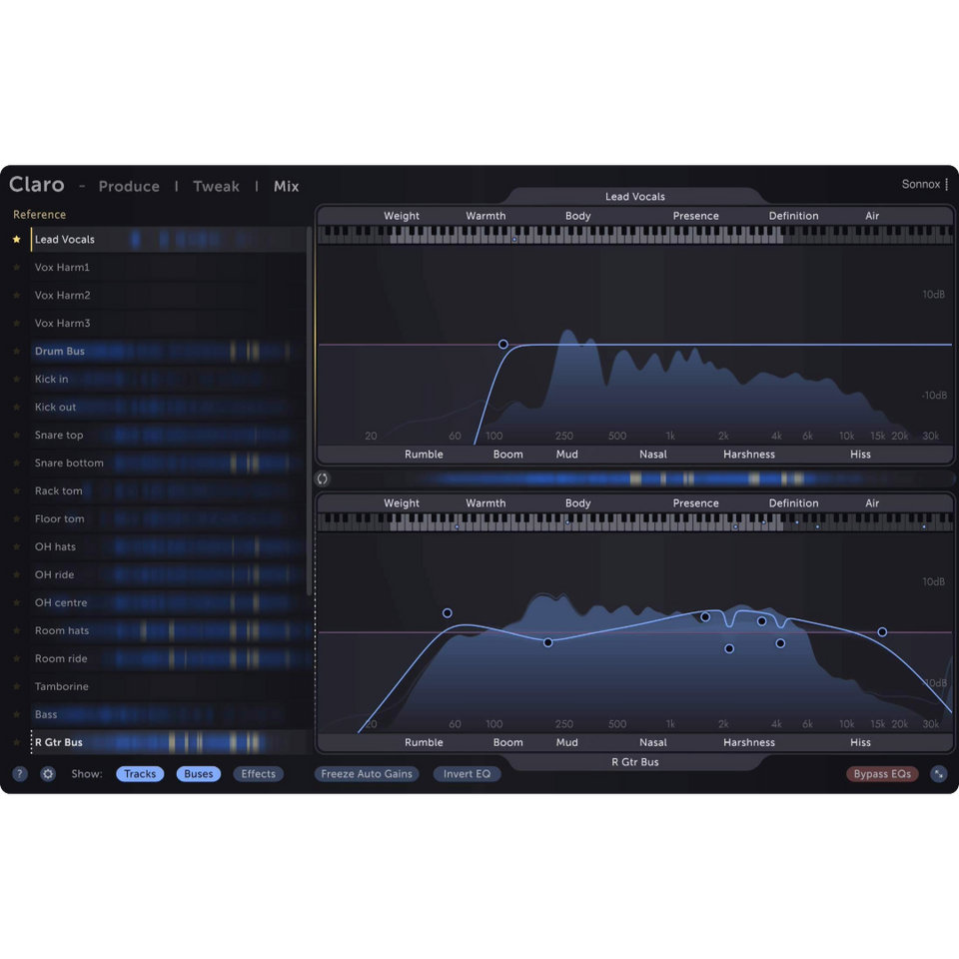Enable the Effects show filter
Screen dimensions: 959x959
point(259,774)
